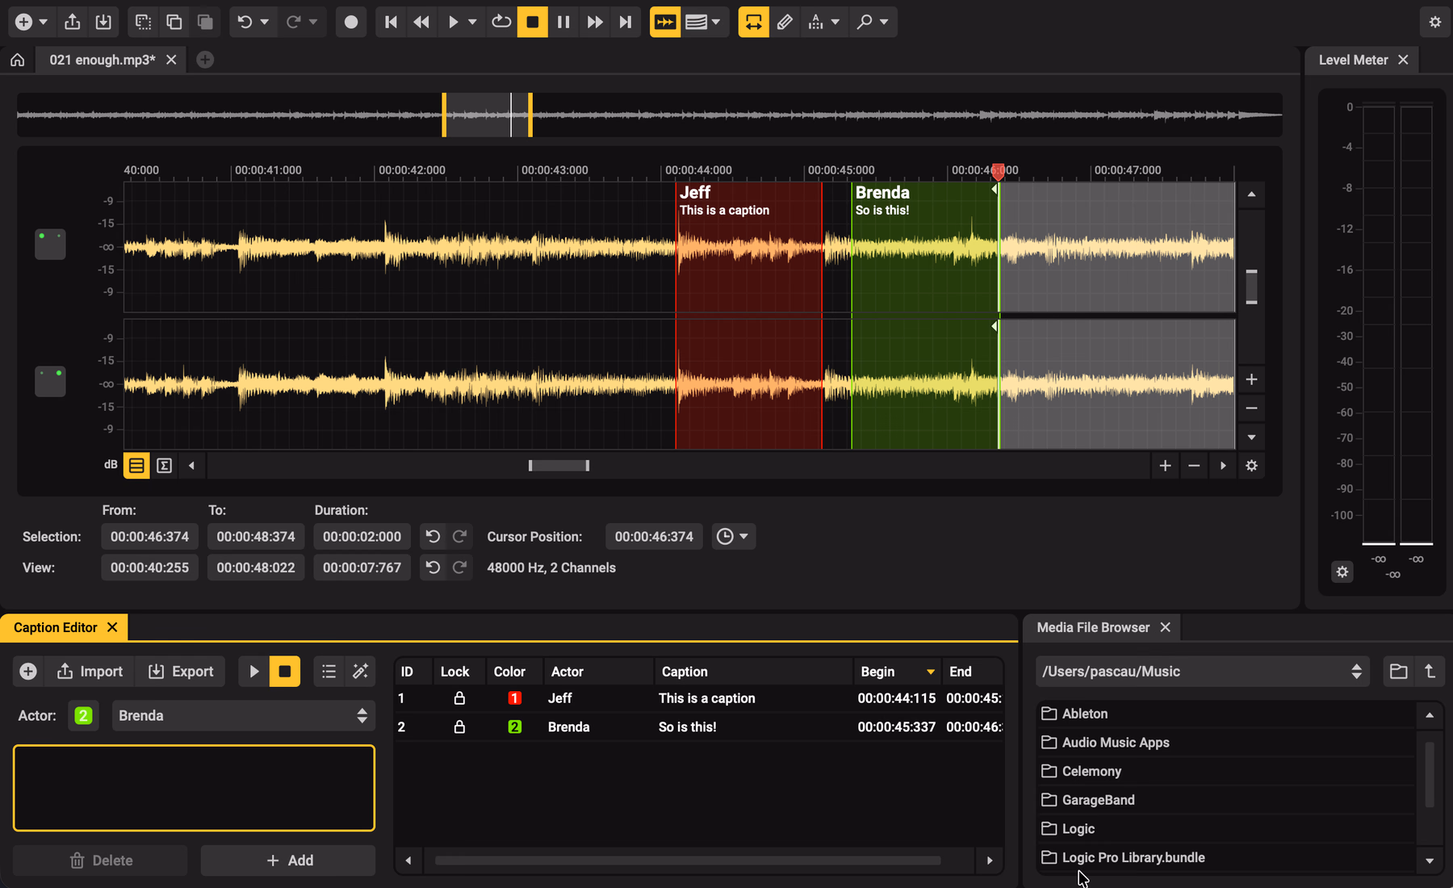The image size is (1453, 888).
Task: Click the lock icon in Brenda's row
Action: click(459, 727)
